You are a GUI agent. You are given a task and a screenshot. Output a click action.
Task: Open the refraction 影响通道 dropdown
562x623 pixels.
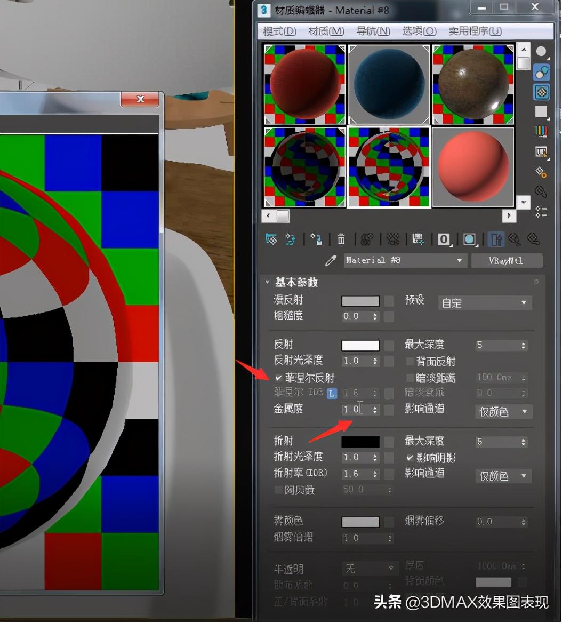(x=504, y=476)
